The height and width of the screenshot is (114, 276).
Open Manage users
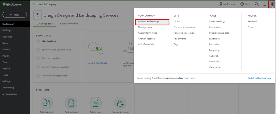click(145, 27)
